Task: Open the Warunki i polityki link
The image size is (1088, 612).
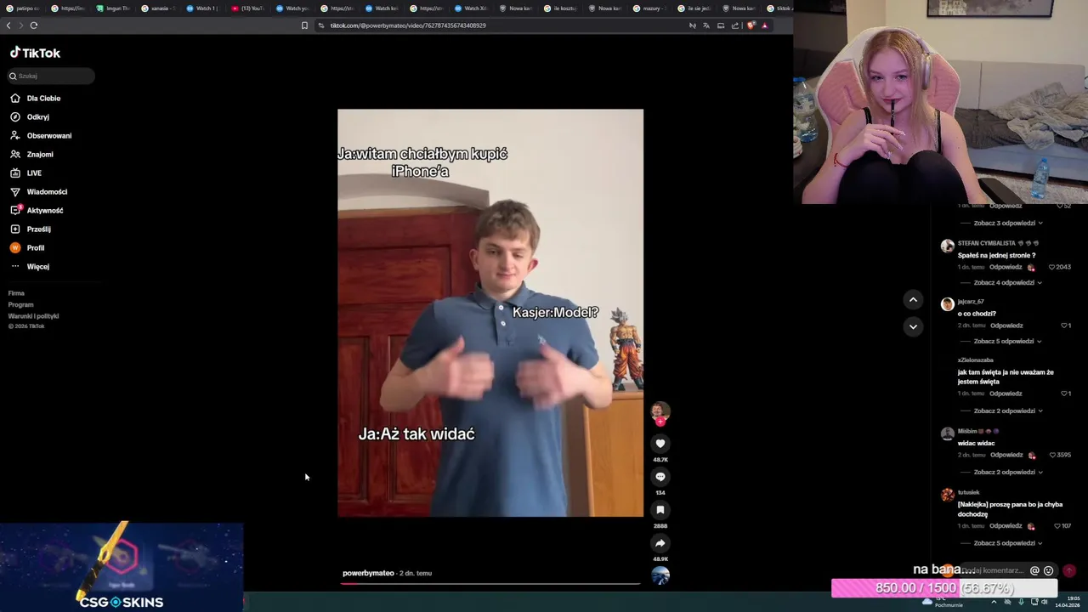Action: (33, 316)
